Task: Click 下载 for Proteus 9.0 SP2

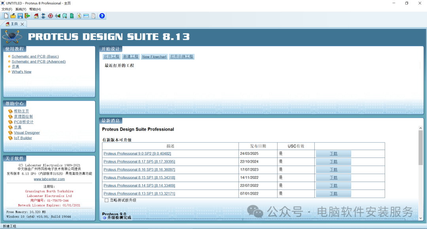Action: [333, 154]
